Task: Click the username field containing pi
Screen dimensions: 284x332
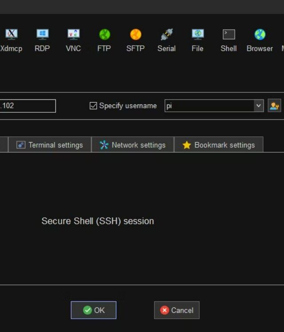Action: coord(209,106)
